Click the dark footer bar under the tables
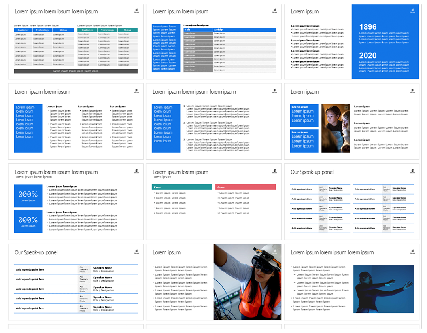427x333 pixels. [76, 71]
